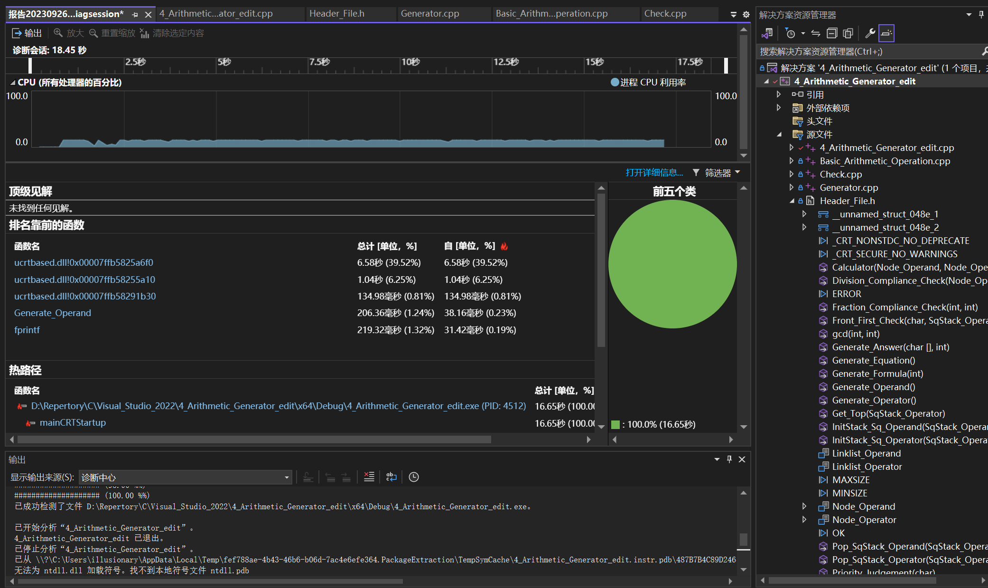Screen dimensions: 988x588
Task: Click the Collapse All icon in Solution Explorer
Action: pos(832,33)
